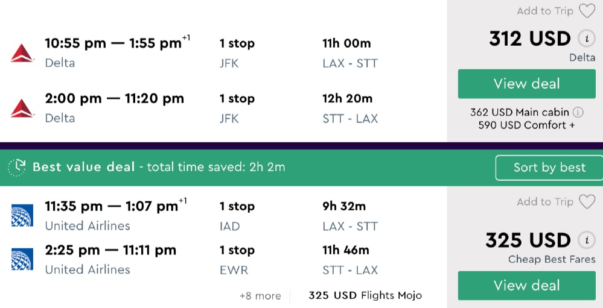Click the Sort by best button
This screenshot has width=603, height=308.
[549, 168]
